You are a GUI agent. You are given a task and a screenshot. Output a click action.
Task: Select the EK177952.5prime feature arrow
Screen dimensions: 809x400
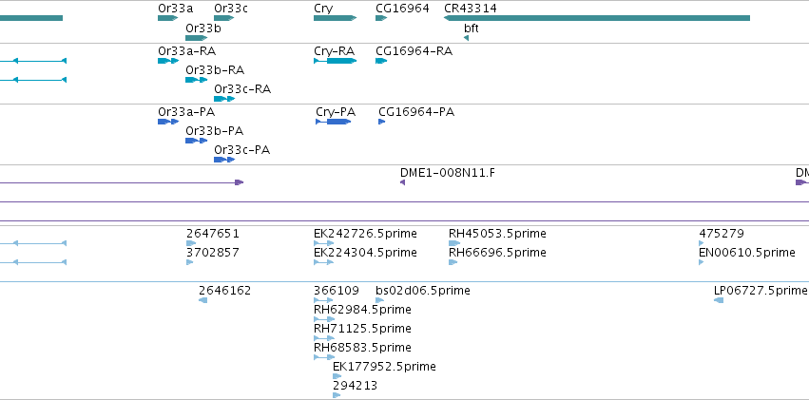click(x=337, y=376)
